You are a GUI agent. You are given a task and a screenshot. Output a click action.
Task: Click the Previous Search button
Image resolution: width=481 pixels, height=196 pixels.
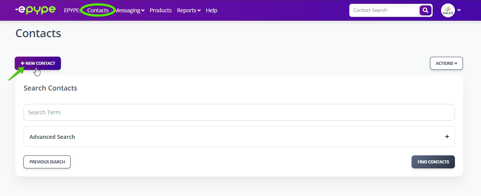[x=47, y=162]
